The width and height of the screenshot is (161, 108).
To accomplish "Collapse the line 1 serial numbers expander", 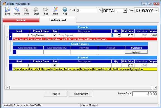I will tap(6, 37).
